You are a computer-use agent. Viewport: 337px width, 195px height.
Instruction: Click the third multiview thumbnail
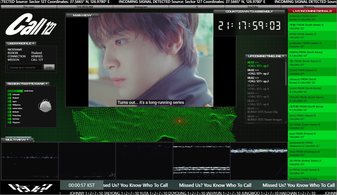coord(144,161)
